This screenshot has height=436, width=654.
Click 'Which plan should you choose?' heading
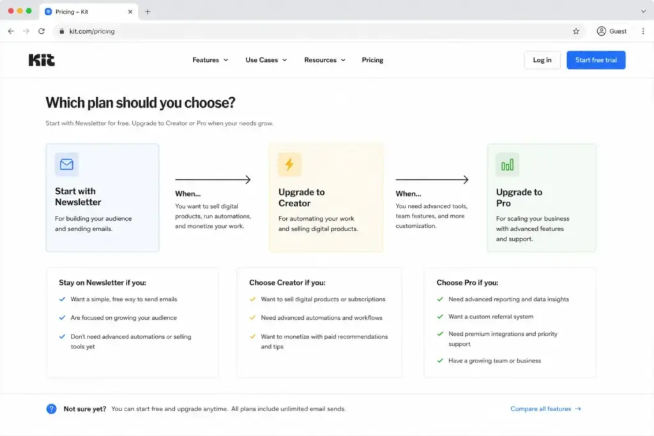click(140, 103)
